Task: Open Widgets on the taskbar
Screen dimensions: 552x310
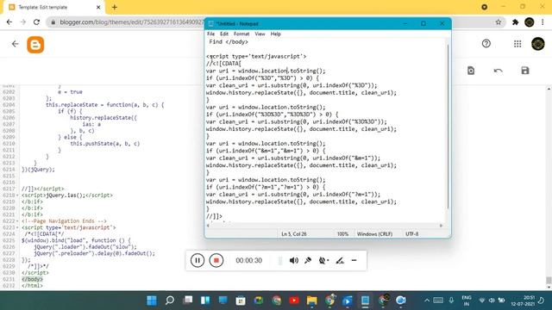Action: tap(205, 301)
